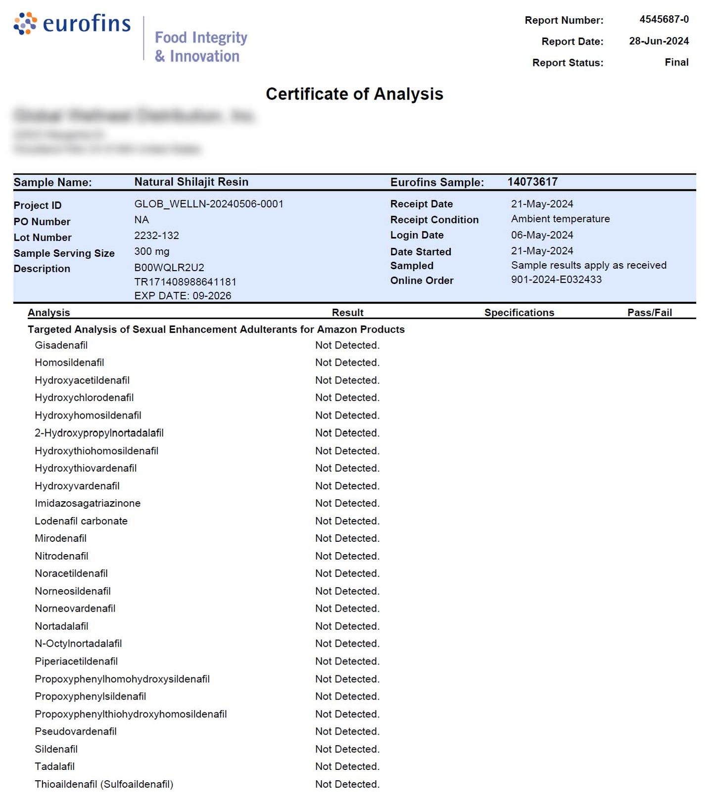Select report date 28-Jun-2024
The image size is (715, 804).
coord(659,41)
